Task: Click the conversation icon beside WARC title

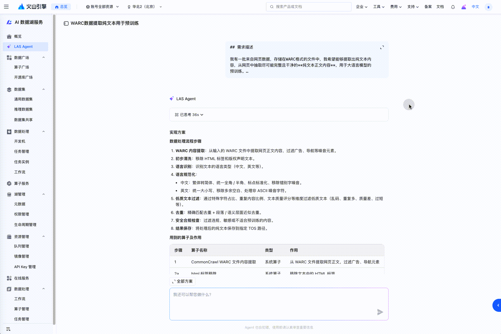Action: pyautogui.click(x=66, y=23)
